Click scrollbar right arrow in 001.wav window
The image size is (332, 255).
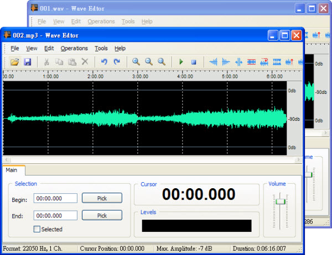pos(325,132)
